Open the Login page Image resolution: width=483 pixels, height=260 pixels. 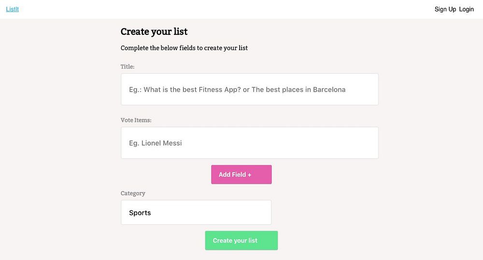coord(466,9)
